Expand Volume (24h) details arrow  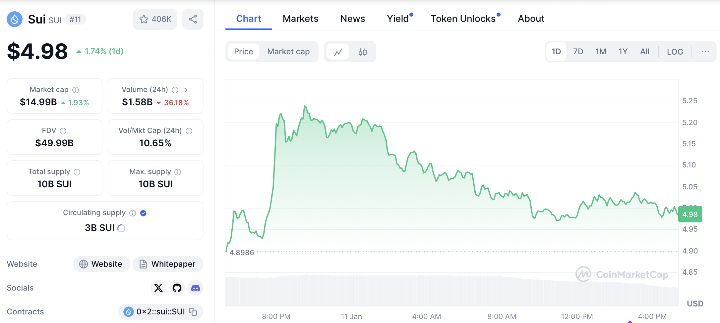click(x=186, y=90)
